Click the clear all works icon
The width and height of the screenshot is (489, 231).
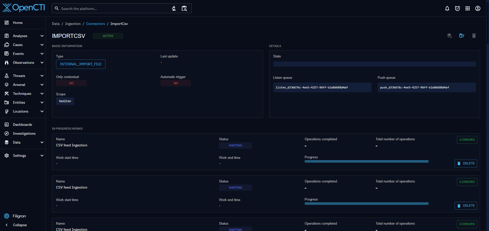[x=461, y=36]
